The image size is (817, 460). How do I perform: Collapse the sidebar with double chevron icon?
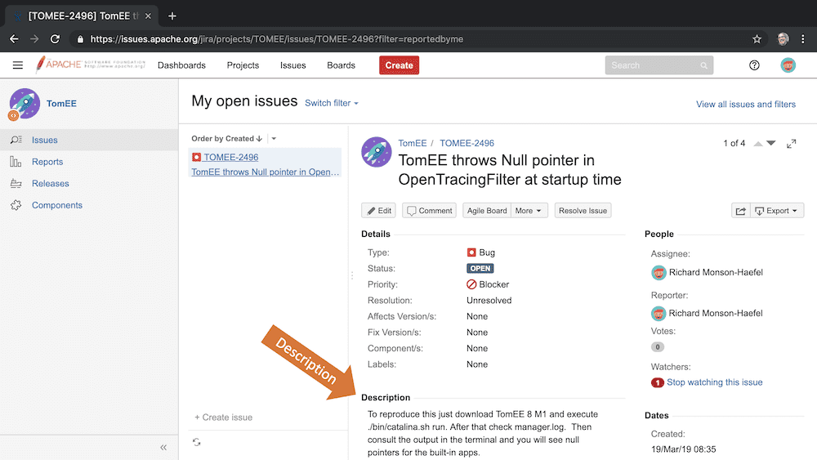click(x=163, y=448)
